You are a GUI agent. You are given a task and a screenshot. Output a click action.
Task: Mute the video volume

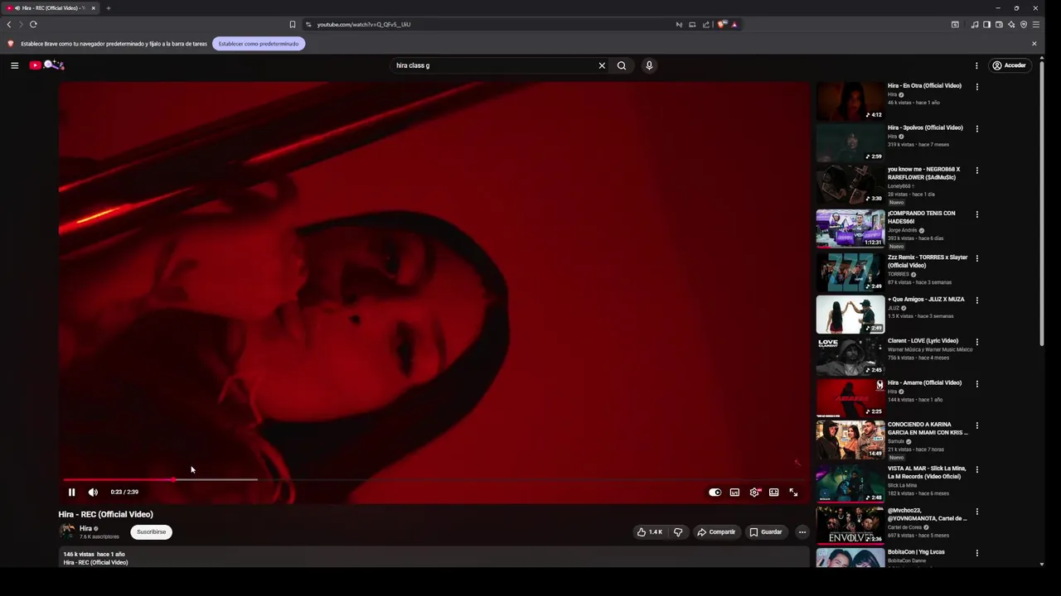pyautogui.click(x=93, y=492)
